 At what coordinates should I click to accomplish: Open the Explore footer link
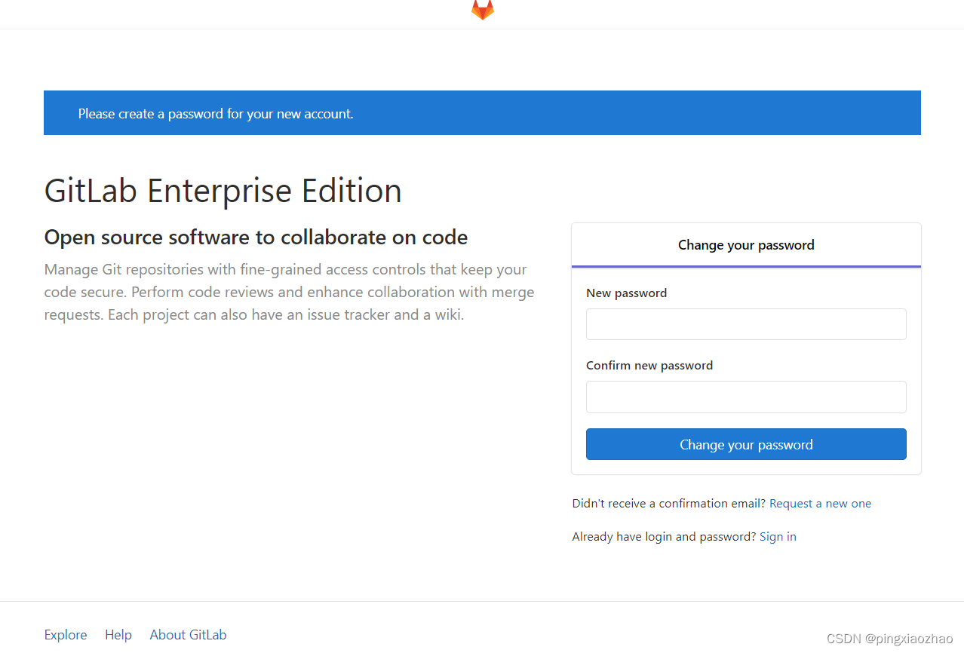point(66,635)
